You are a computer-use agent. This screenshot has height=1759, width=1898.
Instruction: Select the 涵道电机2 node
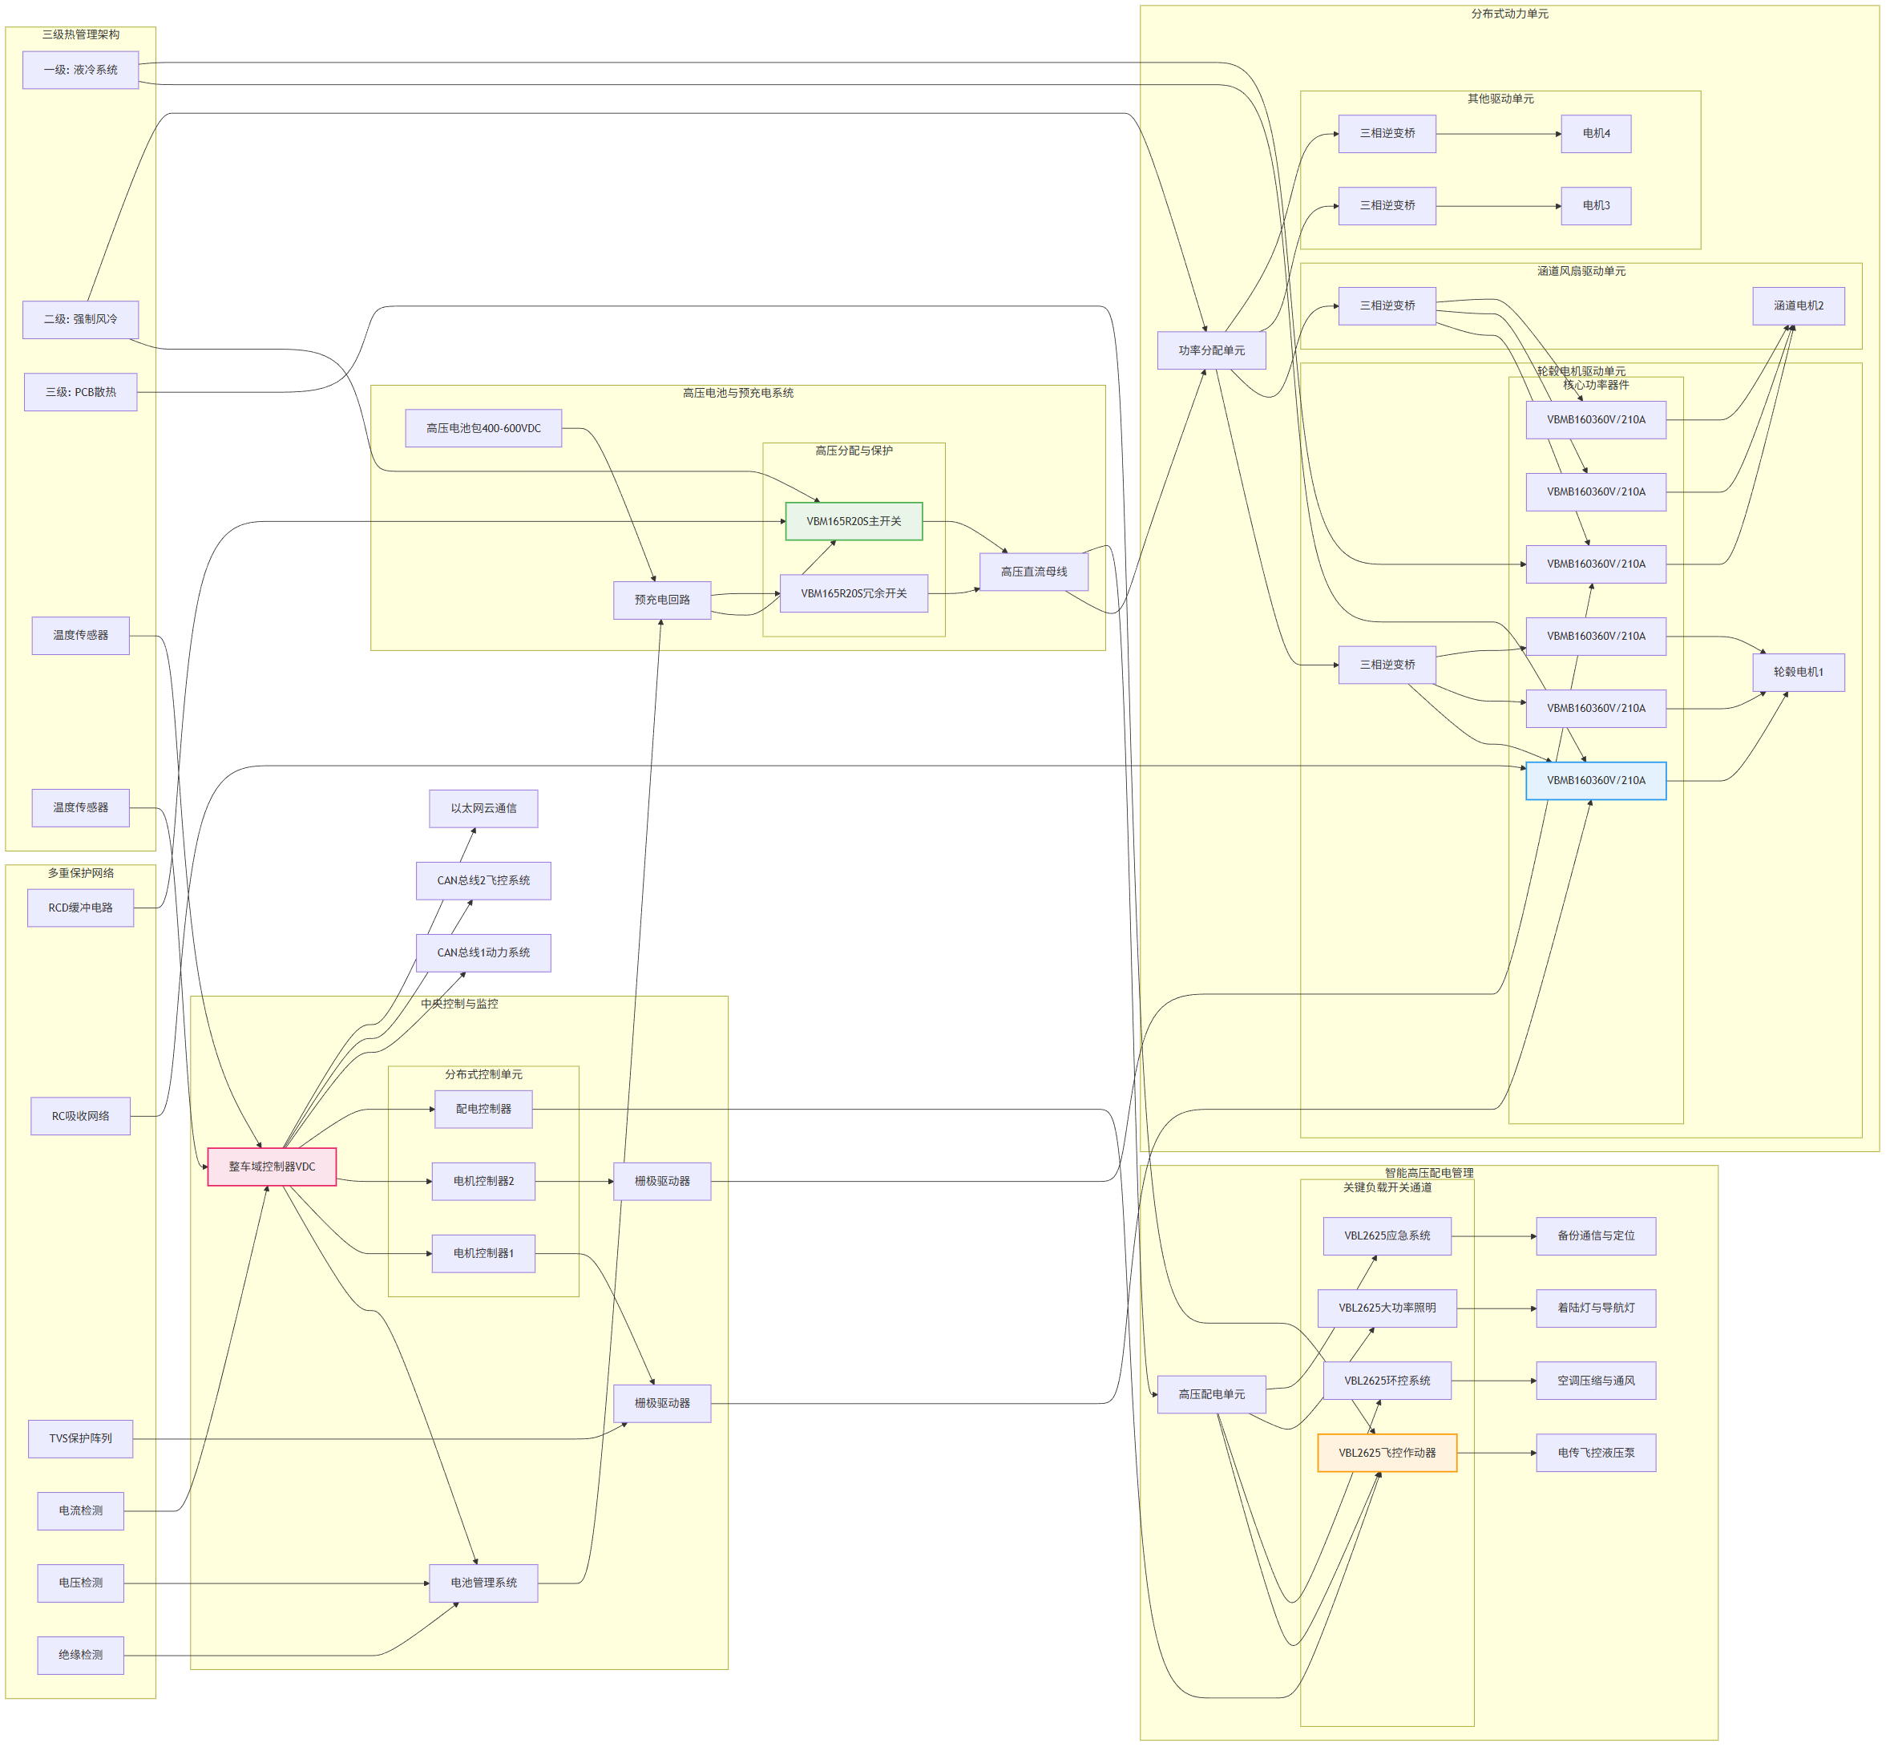(x=1798, y=305)
